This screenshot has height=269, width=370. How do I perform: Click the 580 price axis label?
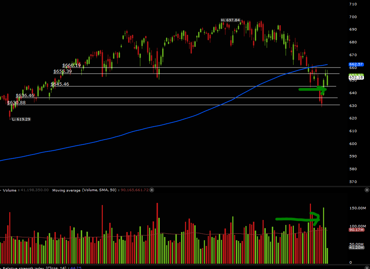click(353, 169)
